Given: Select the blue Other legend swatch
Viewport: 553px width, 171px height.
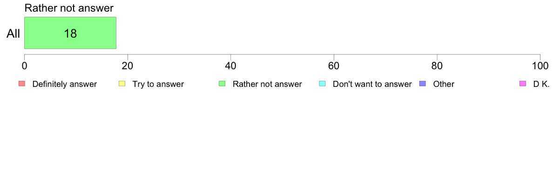Looking at the screenshot, I should [423, 84].
